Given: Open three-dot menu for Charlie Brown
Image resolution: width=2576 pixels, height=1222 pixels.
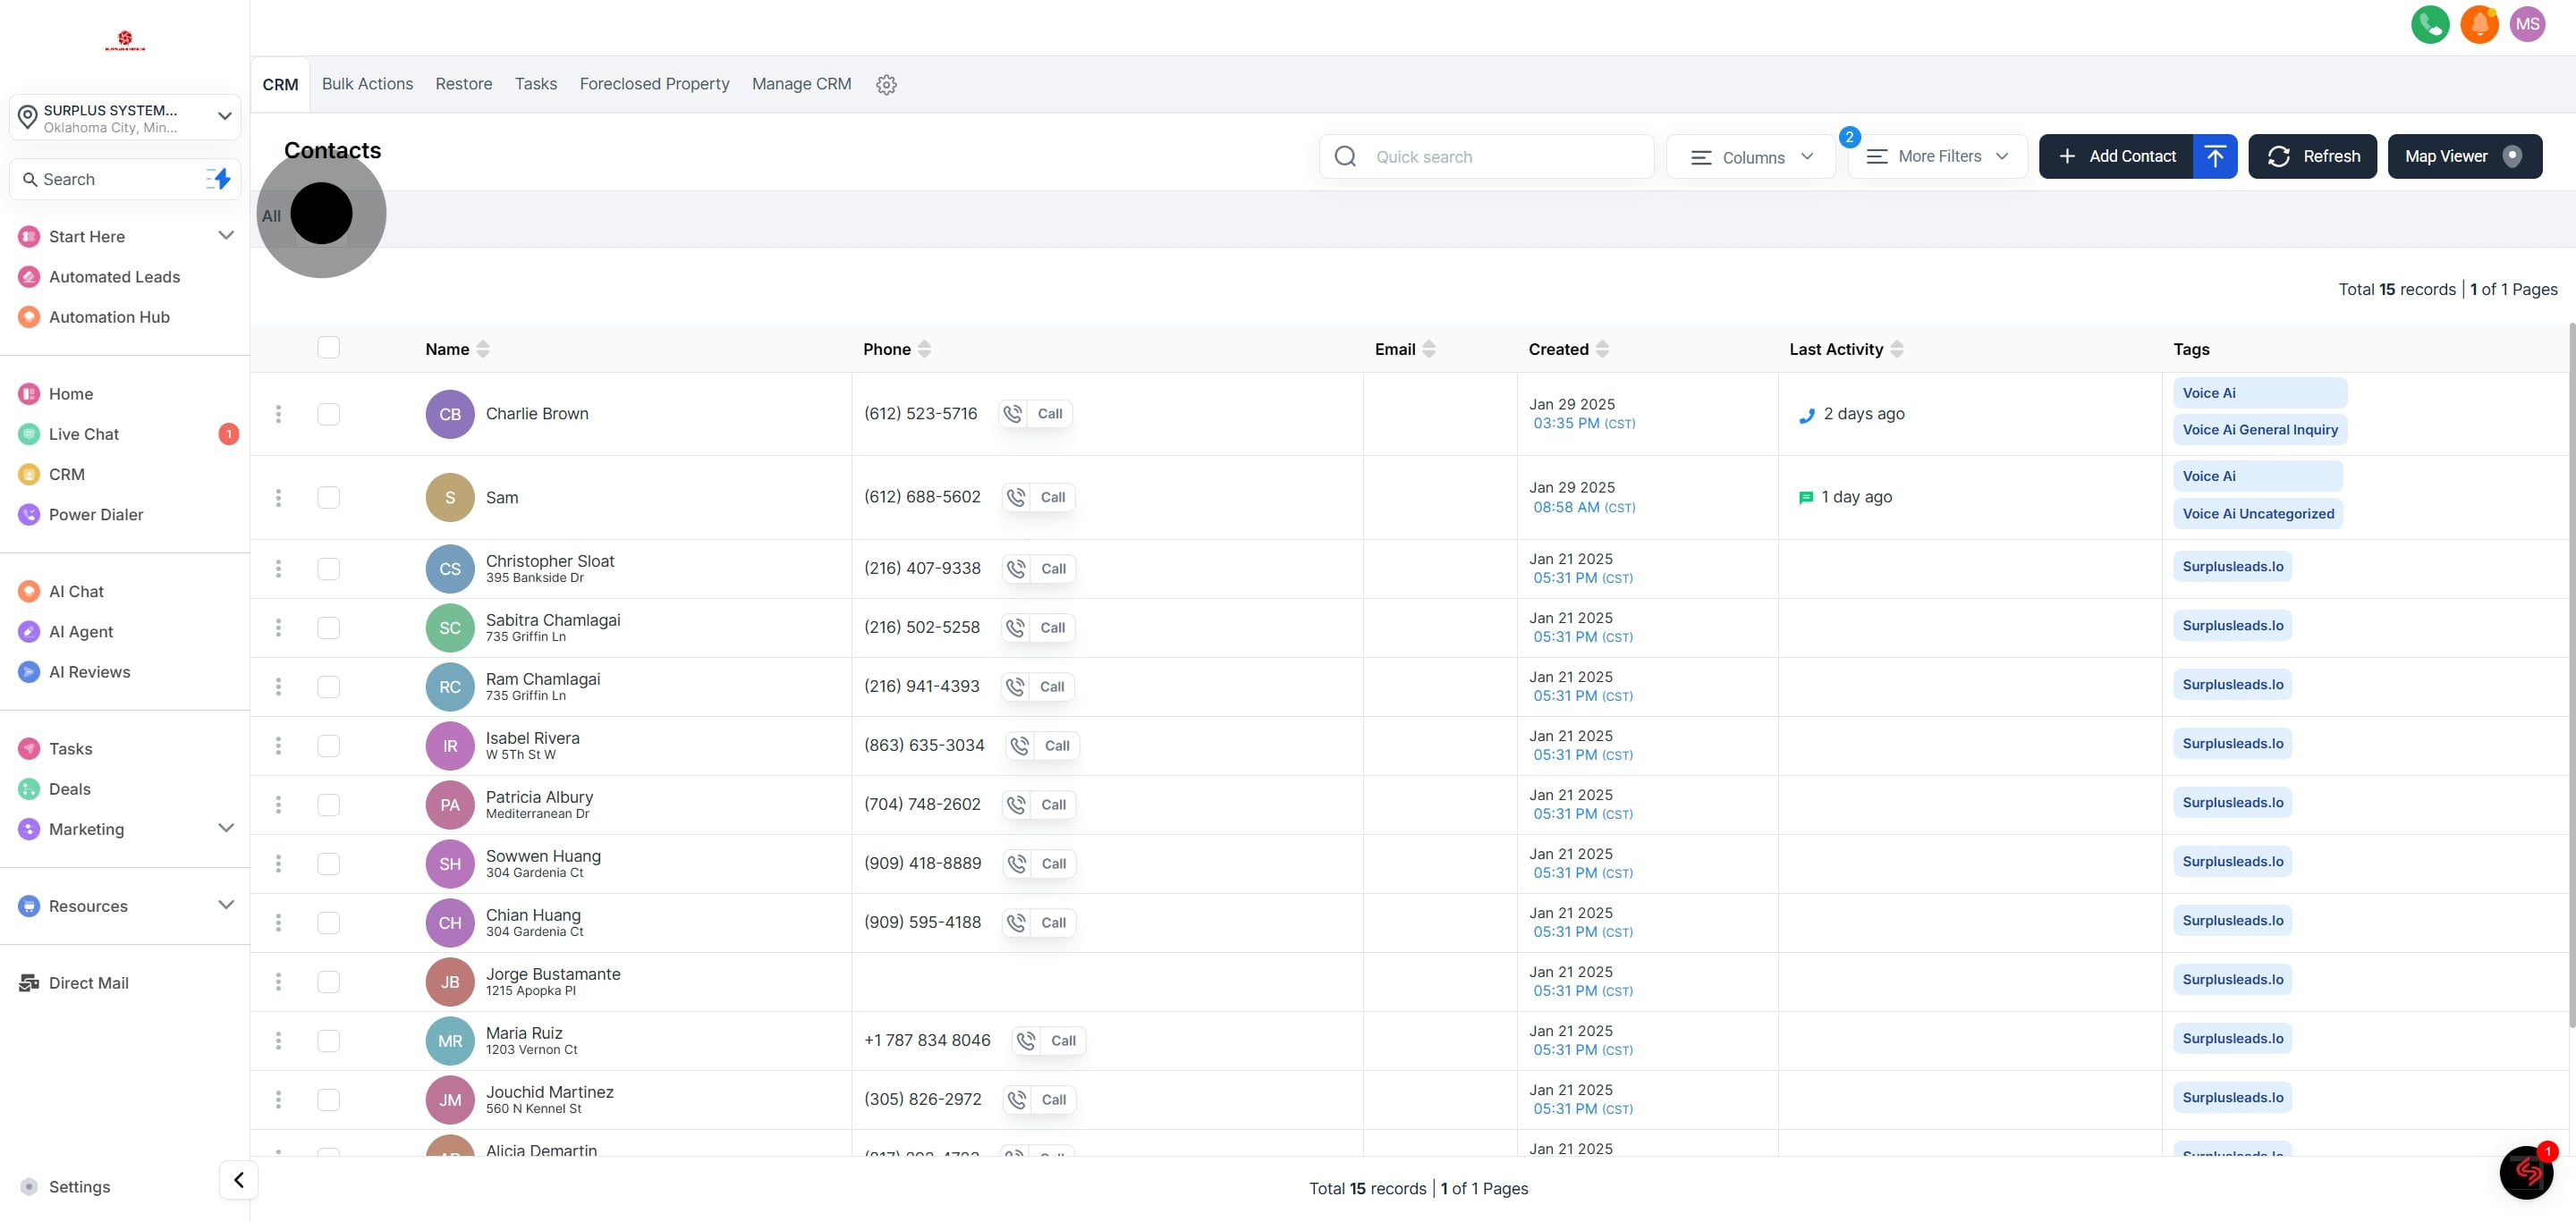Looking at the screenshot, I should coord(278,414).
